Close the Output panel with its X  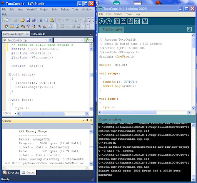click(91, 120)
